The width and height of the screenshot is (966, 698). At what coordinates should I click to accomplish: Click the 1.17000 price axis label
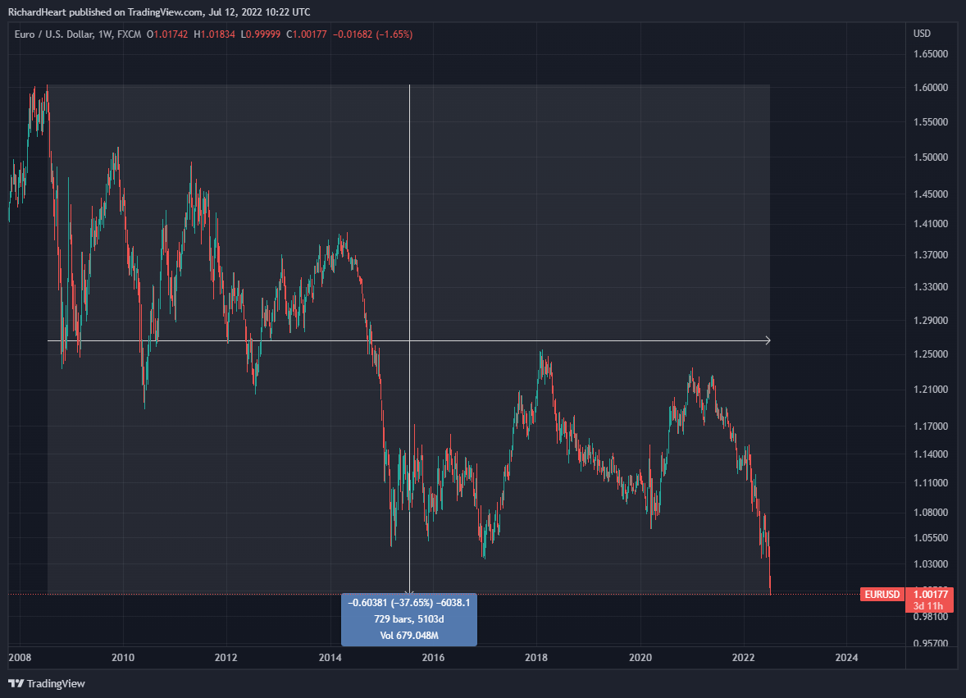tap(930, 427)
